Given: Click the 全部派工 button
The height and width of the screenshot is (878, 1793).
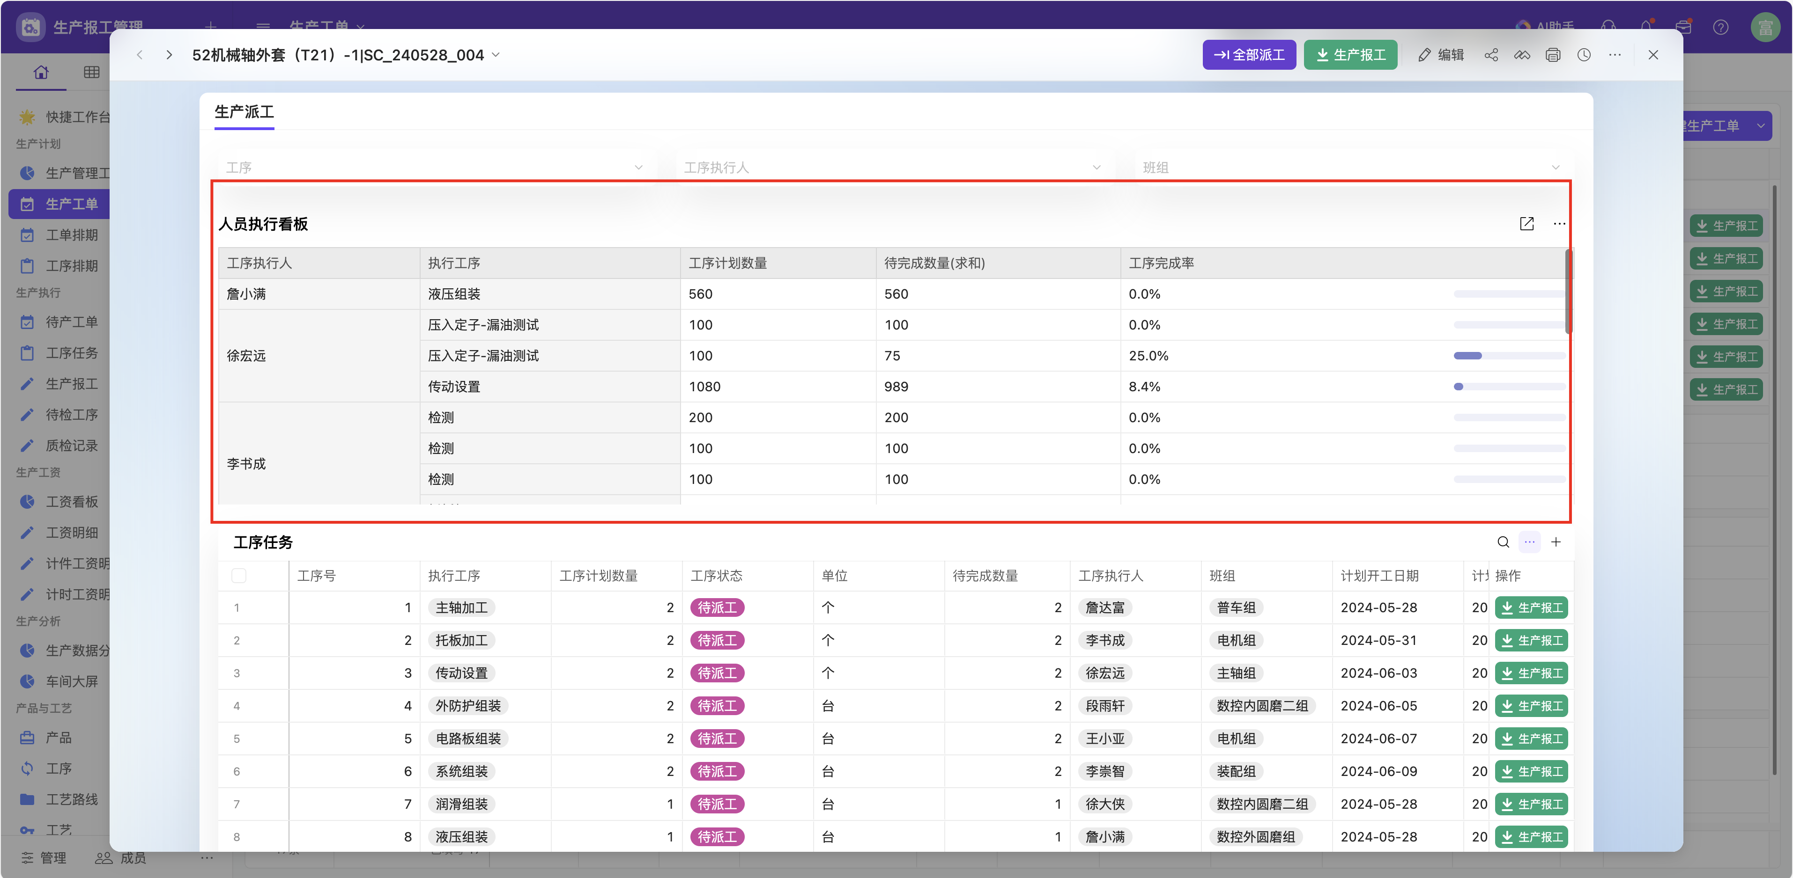Looking at the screenshot, I should 1249,55.
